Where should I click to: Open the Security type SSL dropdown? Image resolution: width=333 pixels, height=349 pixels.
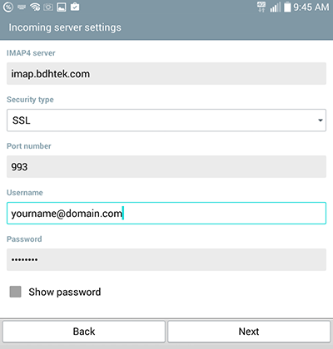(166, 120)
